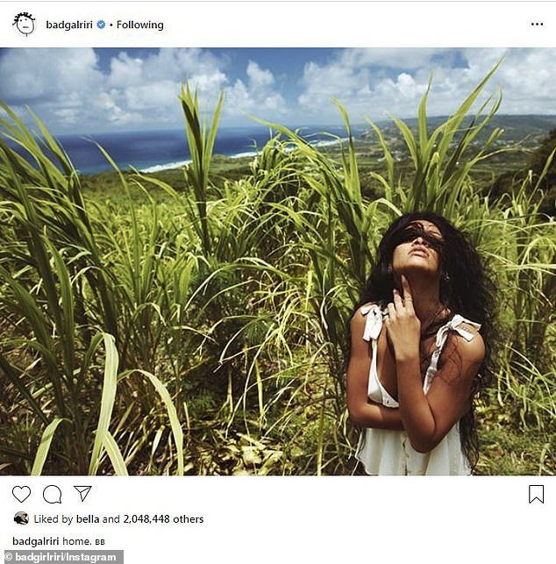Open the badgalriri username in post header

pos(70,25)
